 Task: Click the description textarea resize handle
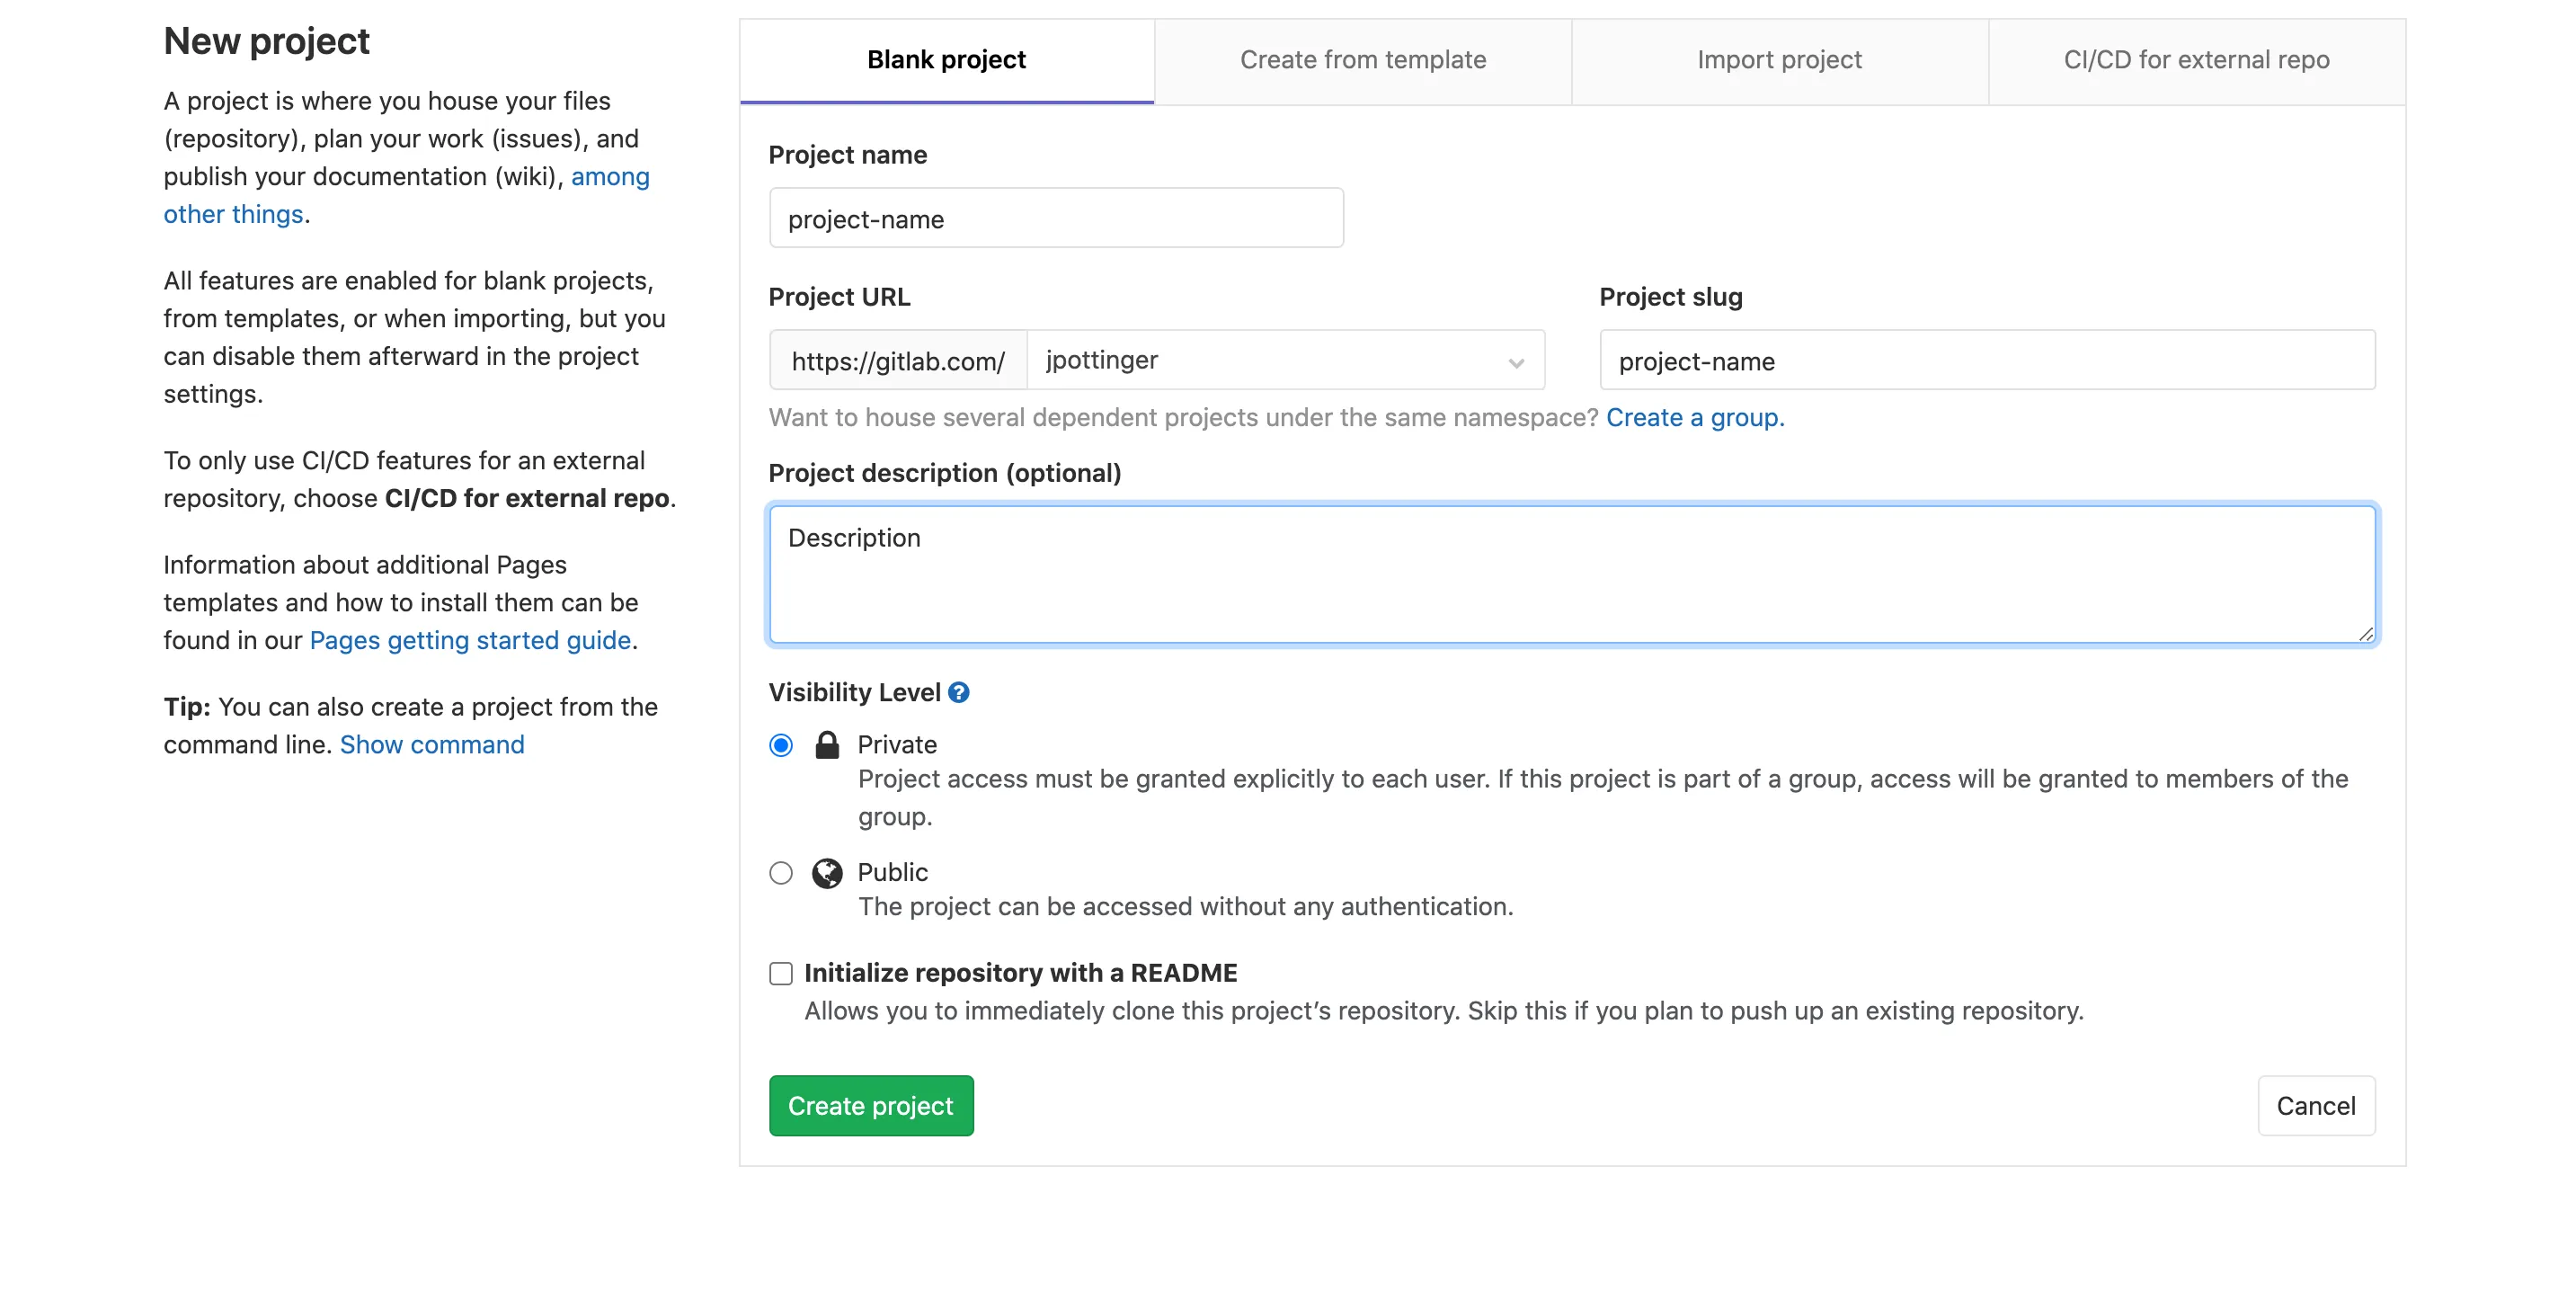(2365, 634)
